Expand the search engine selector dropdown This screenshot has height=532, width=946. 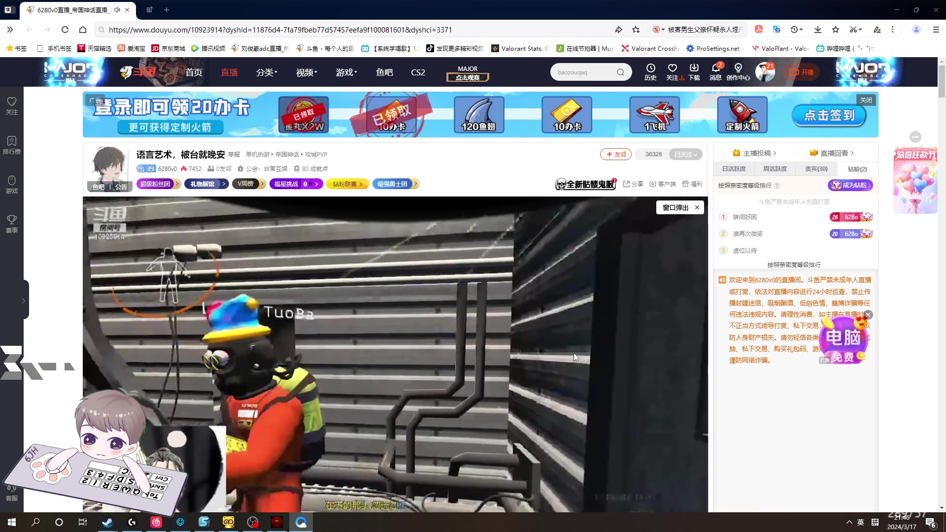pos(659,30)
